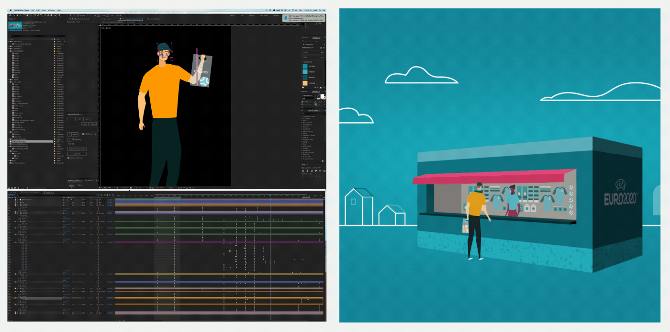Click the Replace button
The height and width of the screenshot is (332, 670).
click(75, 135)
